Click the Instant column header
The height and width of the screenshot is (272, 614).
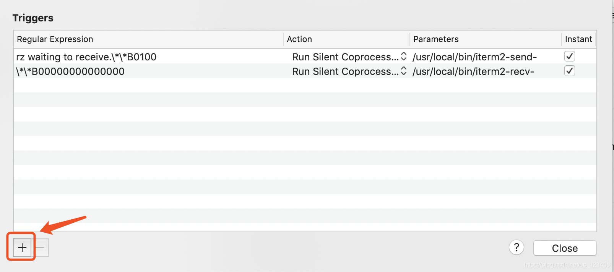(x=578, y=39)
